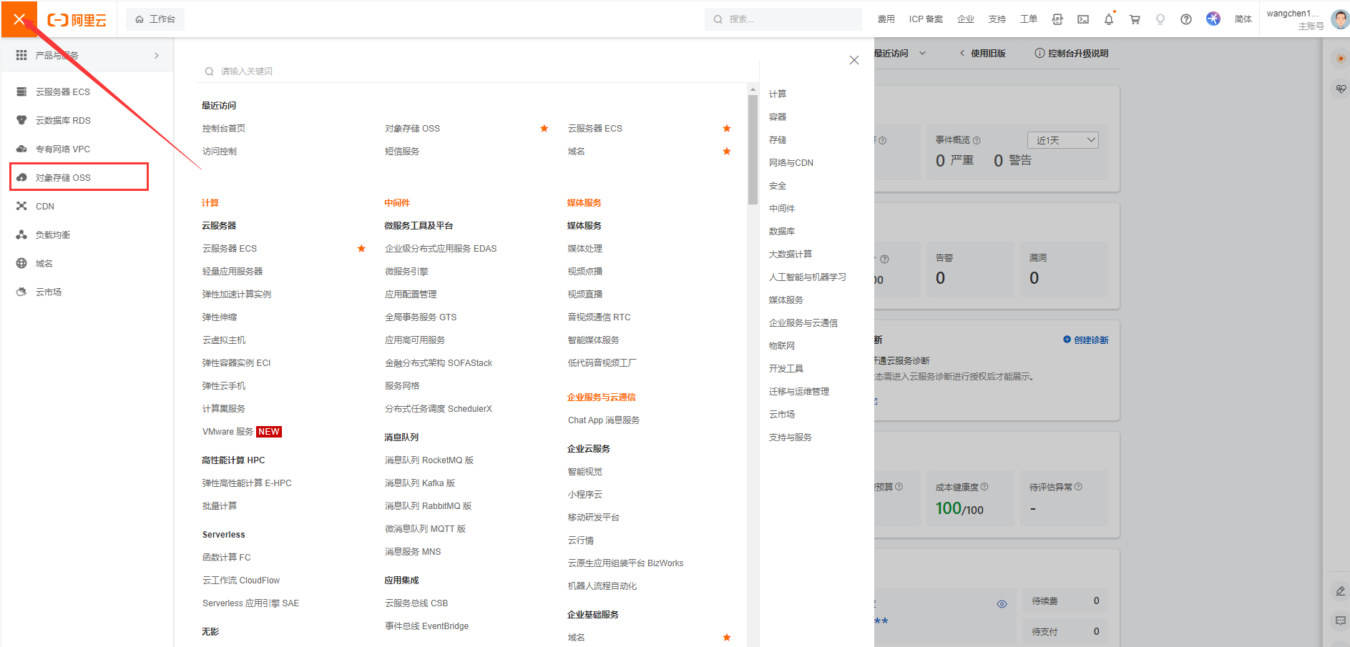Click the 请输入关键词 search field

click(472, 71)
